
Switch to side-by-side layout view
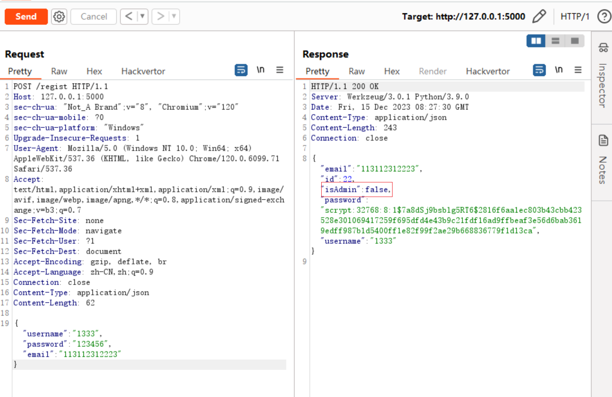coord(536,41)
